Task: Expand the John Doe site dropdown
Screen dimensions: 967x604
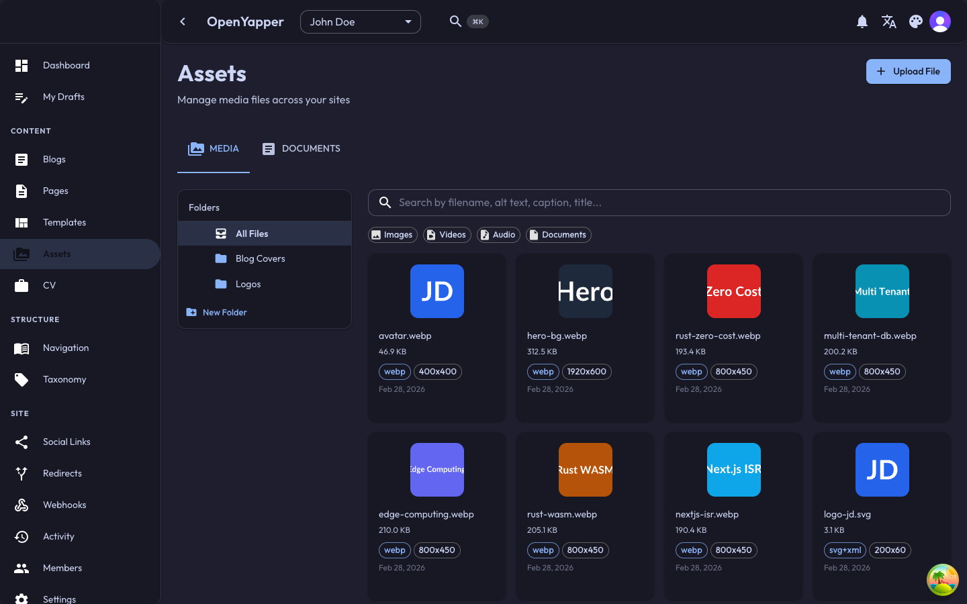Action: pyautogui.click(x=360, y=22)
